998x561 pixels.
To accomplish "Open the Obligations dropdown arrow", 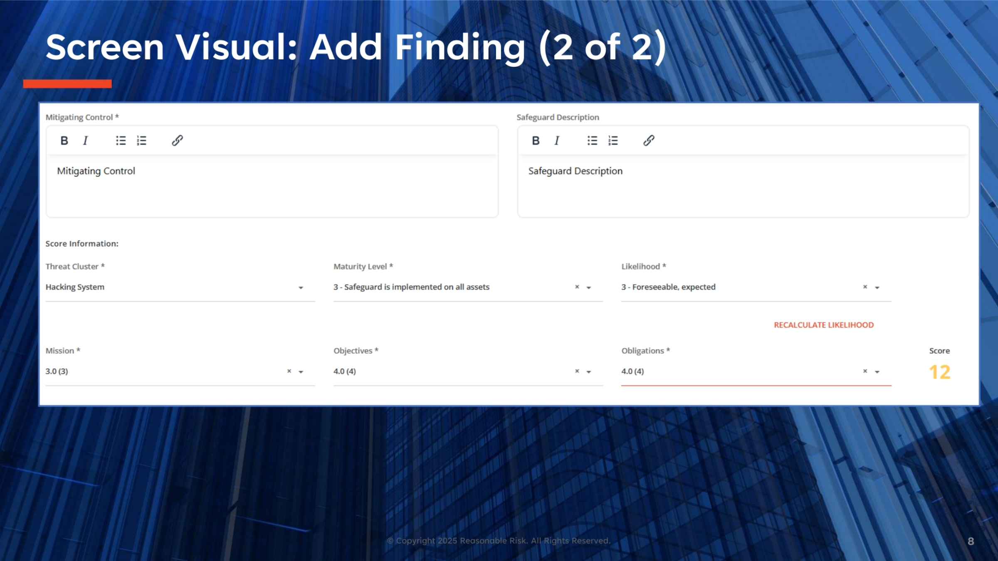I will pos(877,372).
